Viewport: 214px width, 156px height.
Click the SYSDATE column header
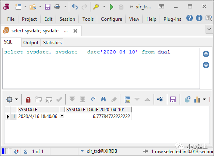[x=41, y=110]
